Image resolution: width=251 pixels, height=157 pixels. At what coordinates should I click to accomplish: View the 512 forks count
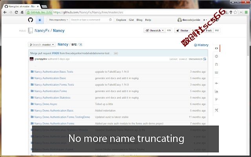[x=217, y=31]
